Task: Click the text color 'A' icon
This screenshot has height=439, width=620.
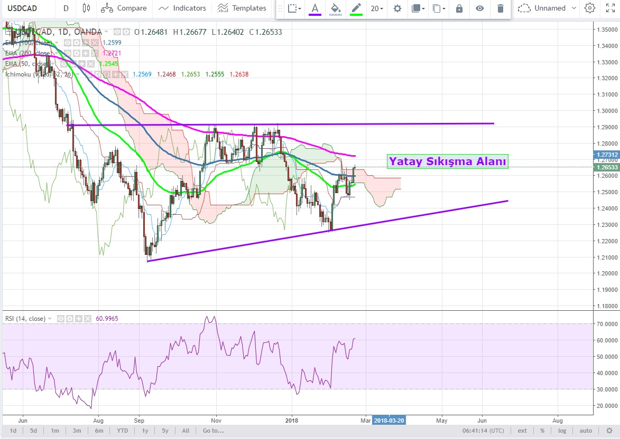Action: (315, 8)
